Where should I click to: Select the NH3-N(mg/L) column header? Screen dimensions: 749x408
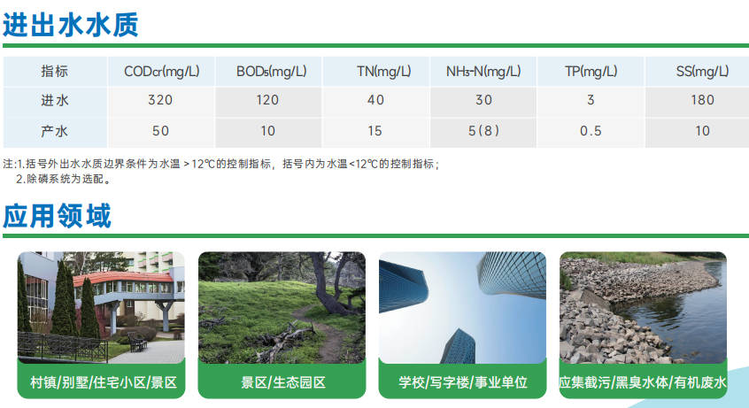[x=483, y=71]
